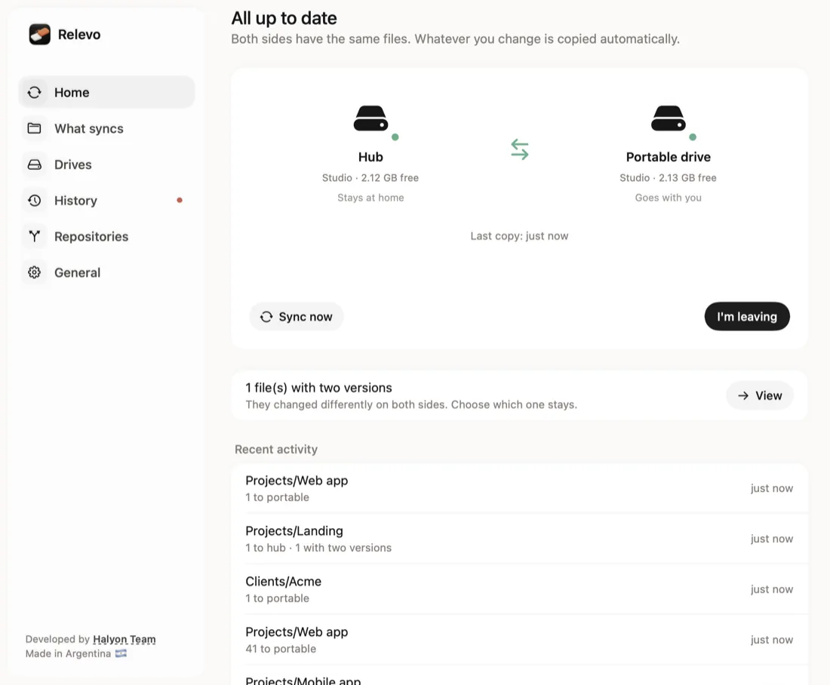
Task: Click the Portable drive name
Action: pyautogui.click(x=668, y=157)
